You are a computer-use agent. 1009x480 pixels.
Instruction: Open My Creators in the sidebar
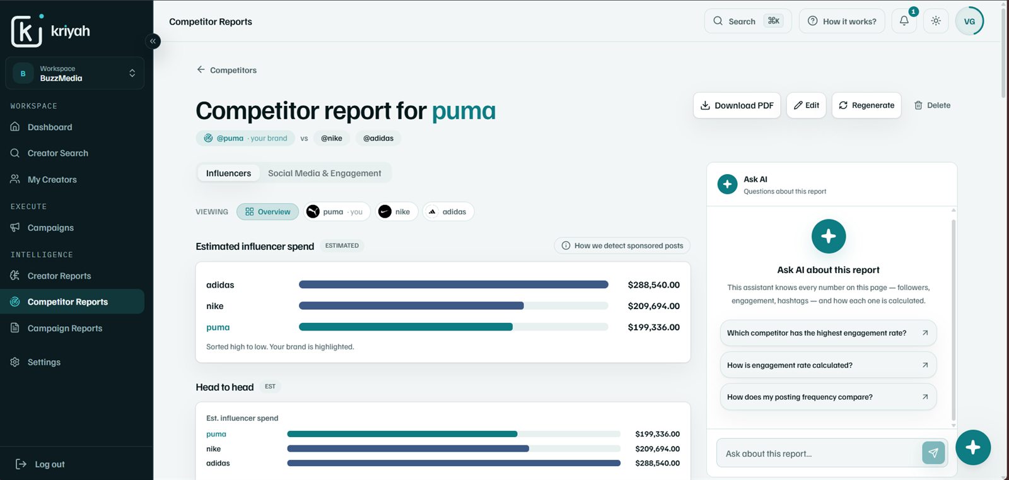point(73,180)
